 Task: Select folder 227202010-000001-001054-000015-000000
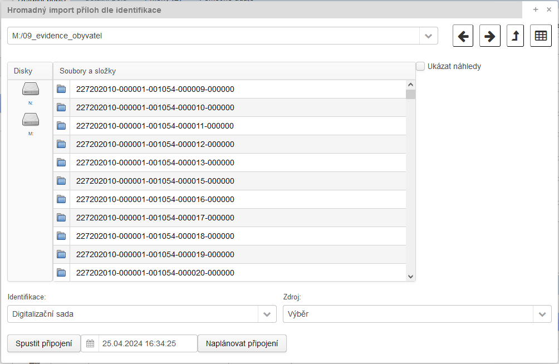click(x=155, y=181)
